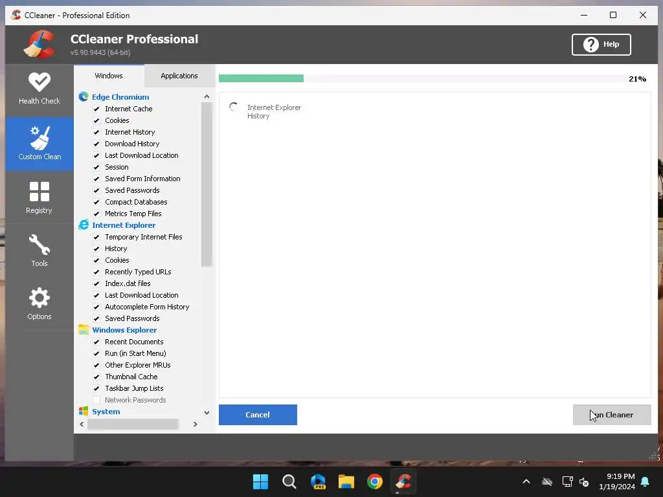Click the CCleaner taskbar icon
This screenshot has height=497, width=663.
click(403, 481)
